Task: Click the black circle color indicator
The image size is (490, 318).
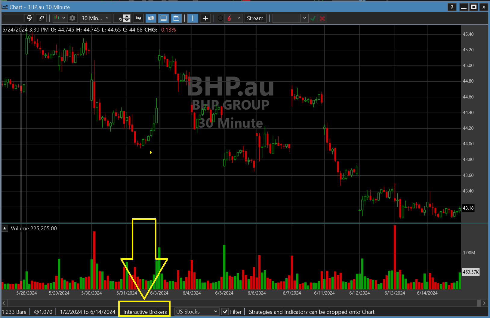Action: coord(220,18)
